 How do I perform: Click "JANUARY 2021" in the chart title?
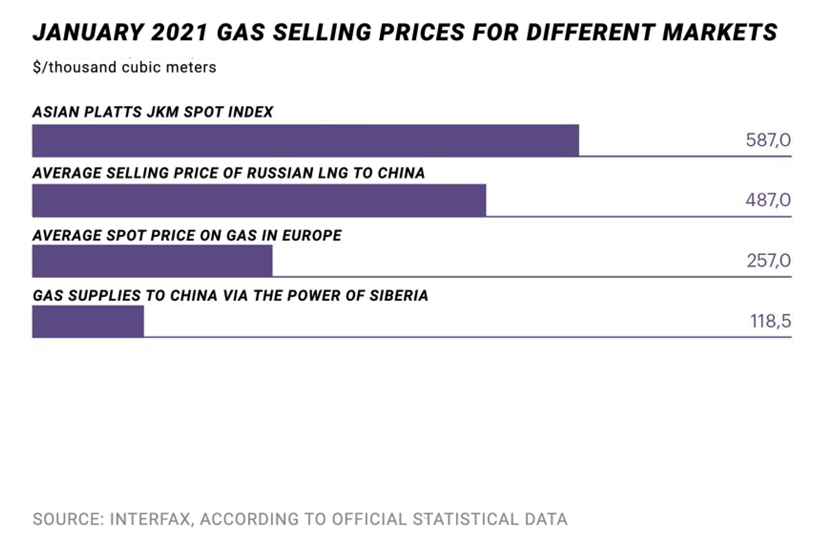pyautogui.click(x=120, y=32)
